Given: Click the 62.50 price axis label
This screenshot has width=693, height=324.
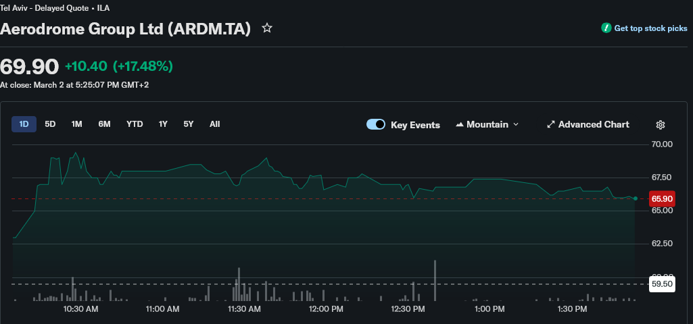Looking at the screenshot, I should tap(662, 244).
